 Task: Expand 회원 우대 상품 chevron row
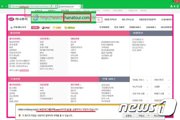[x=140, y=94]
